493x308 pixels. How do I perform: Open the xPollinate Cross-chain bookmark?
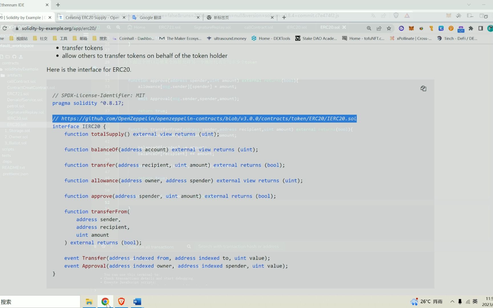[x=411, y=38]
